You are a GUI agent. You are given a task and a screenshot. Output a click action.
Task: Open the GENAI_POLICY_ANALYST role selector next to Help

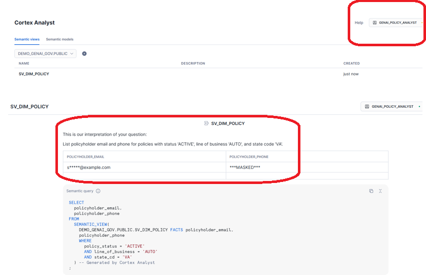tap(395, 23)
